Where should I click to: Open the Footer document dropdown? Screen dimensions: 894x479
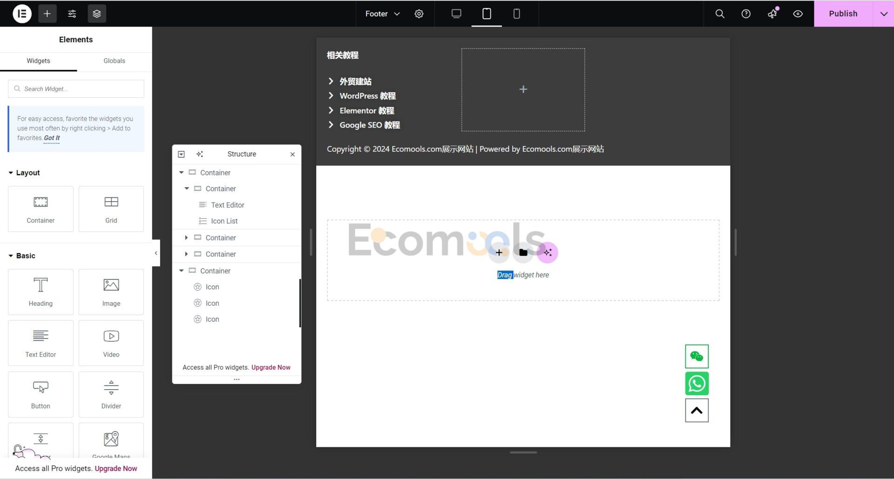pyautogui.click(x=382, y=13)
